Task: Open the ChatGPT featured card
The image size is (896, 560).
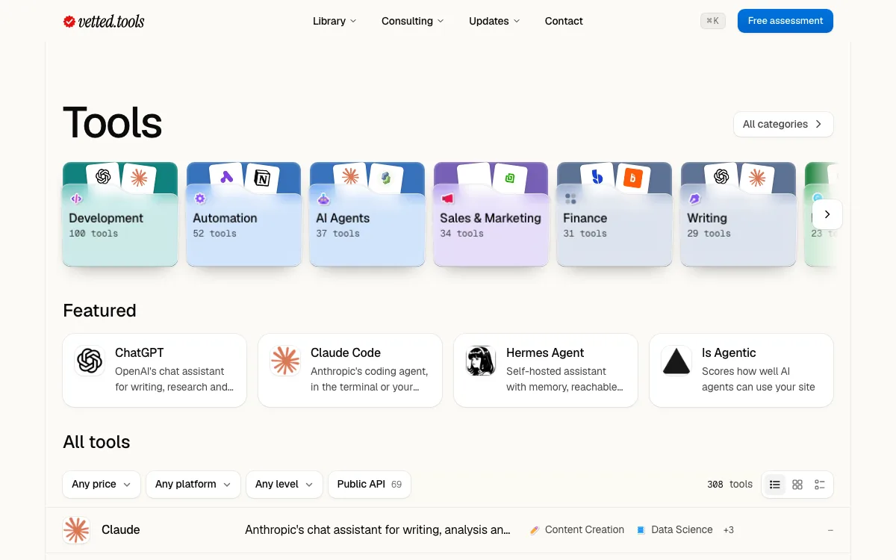Action: pyautogui.click(x=155, y=370)
